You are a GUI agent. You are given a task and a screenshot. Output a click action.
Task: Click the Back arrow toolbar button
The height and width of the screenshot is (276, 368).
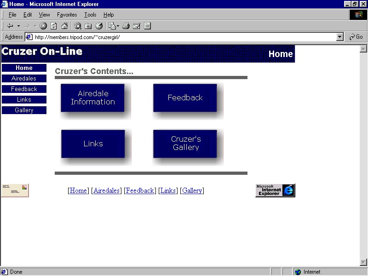pos(10,26)
